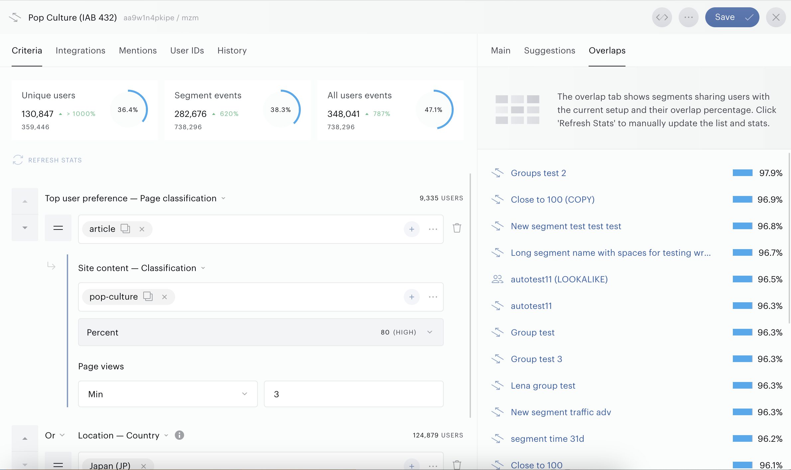The width and height of the screenshot is (791, 470).
Task: Click the 96.5% overlap bar for autotest11 (LOOKALIKE)
Action: (742, 279)
